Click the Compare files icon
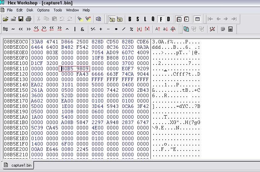Screen dimensions: 260x172 pos(186,29)
